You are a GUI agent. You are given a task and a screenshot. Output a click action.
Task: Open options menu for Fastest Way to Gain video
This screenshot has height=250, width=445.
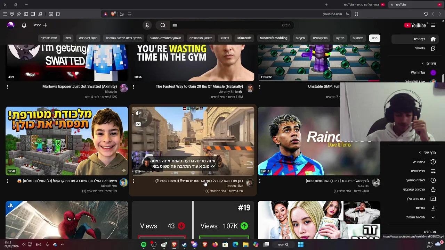[x=133, y=87]
